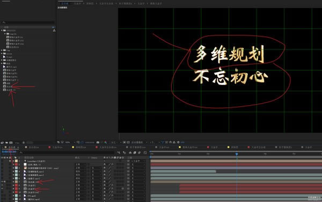Click the 8 bpc color depth indicator
Image resolution: width=322 pixels, height=202 pixels.
pos(17,142)
